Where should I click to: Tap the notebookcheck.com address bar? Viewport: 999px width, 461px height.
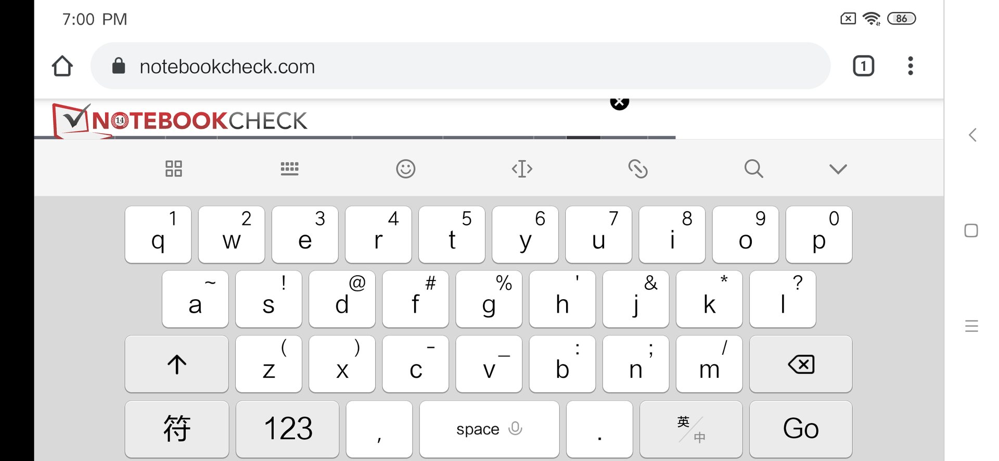pyautogui.click(x=460, y=66)
